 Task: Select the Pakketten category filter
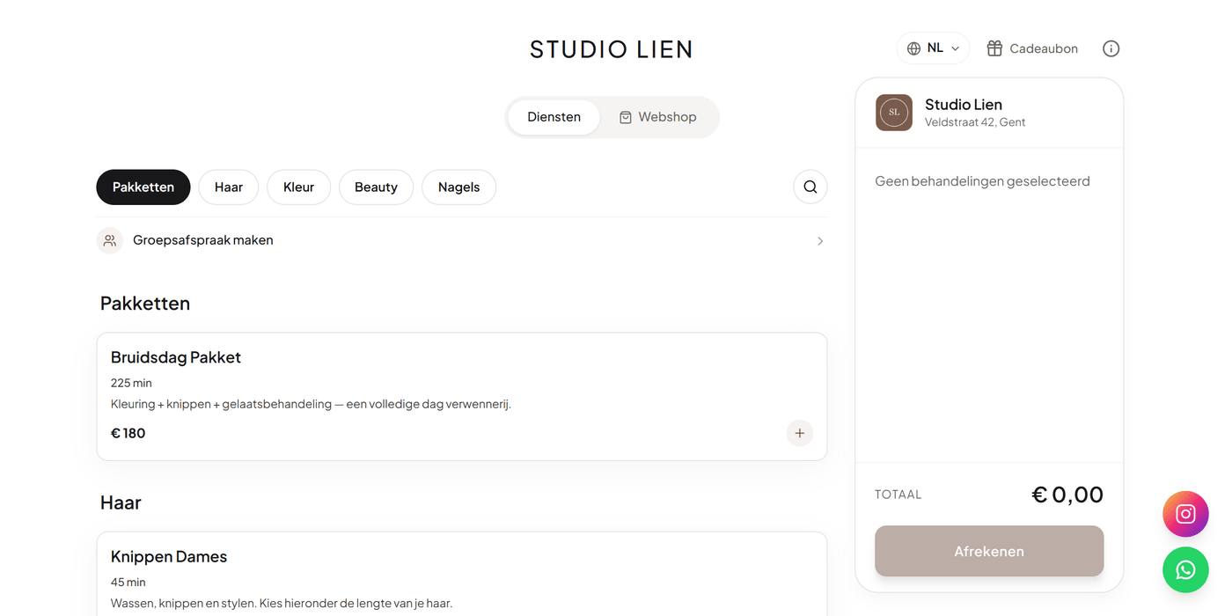[143, 187]
